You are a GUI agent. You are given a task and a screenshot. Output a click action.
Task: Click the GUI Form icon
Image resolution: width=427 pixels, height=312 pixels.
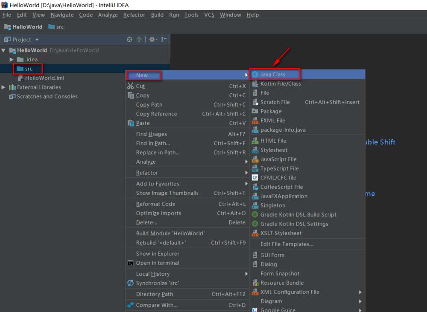[255, 255]
